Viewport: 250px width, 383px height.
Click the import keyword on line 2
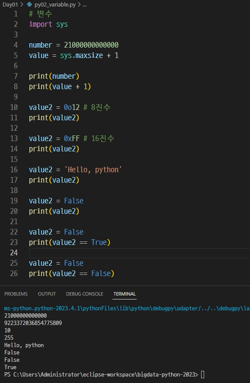(41, 24)
